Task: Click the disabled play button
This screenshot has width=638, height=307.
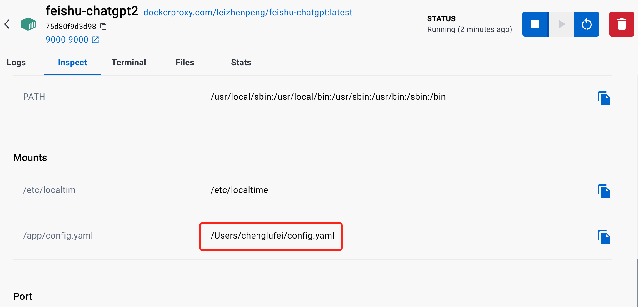Action: point(561,24)
